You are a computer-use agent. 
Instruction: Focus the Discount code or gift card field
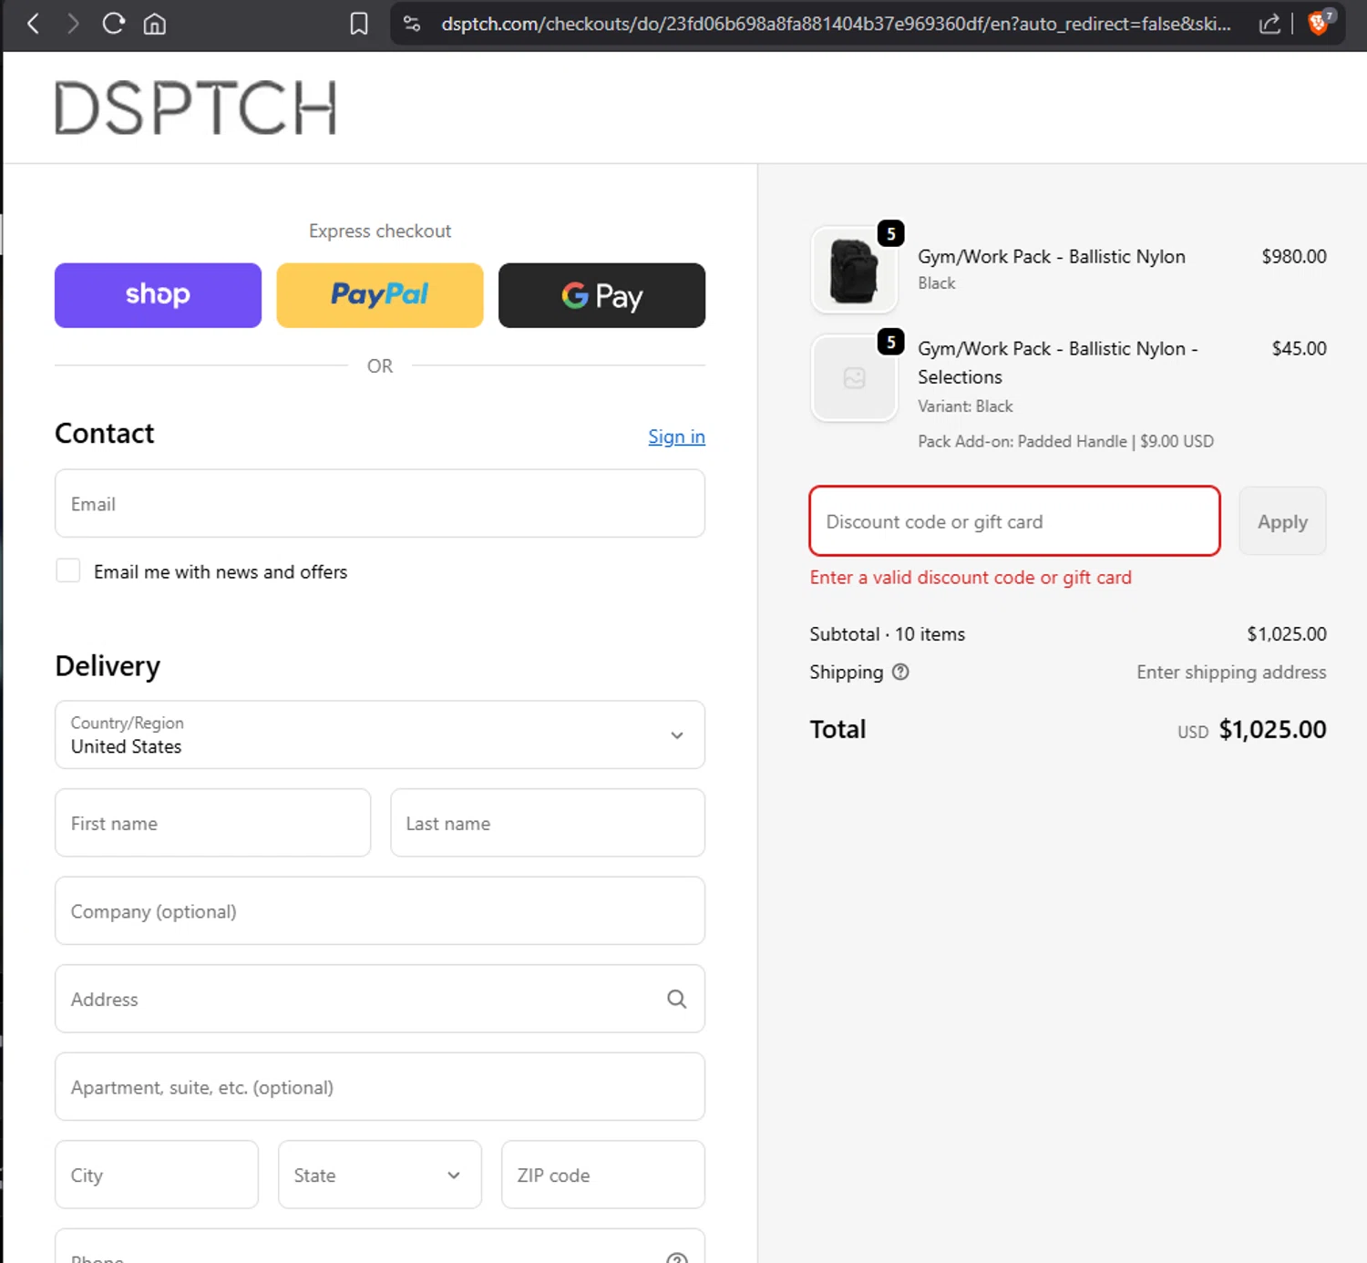pos(1014,521)
